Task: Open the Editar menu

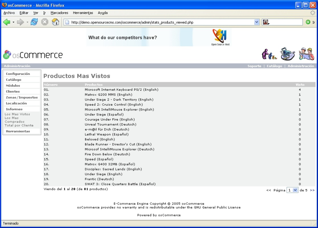Action: [x=24, y=13]
